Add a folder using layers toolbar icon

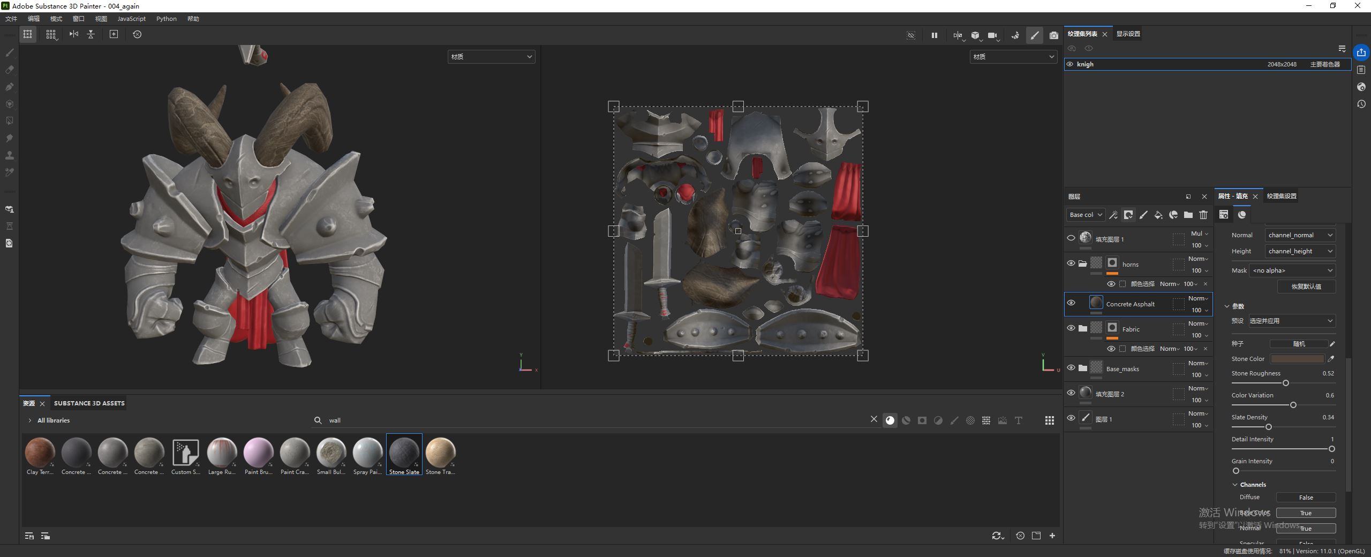1188,215
